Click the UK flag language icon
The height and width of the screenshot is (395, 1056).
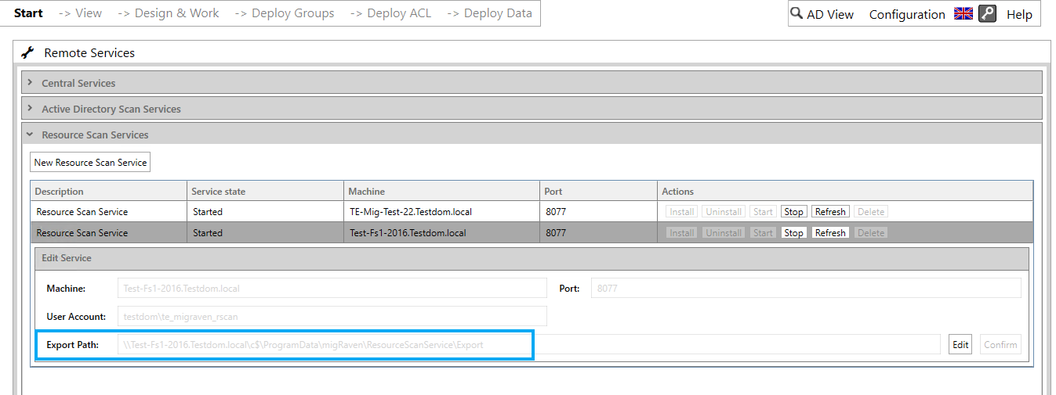pyautogui.click(x=963, y=13)
